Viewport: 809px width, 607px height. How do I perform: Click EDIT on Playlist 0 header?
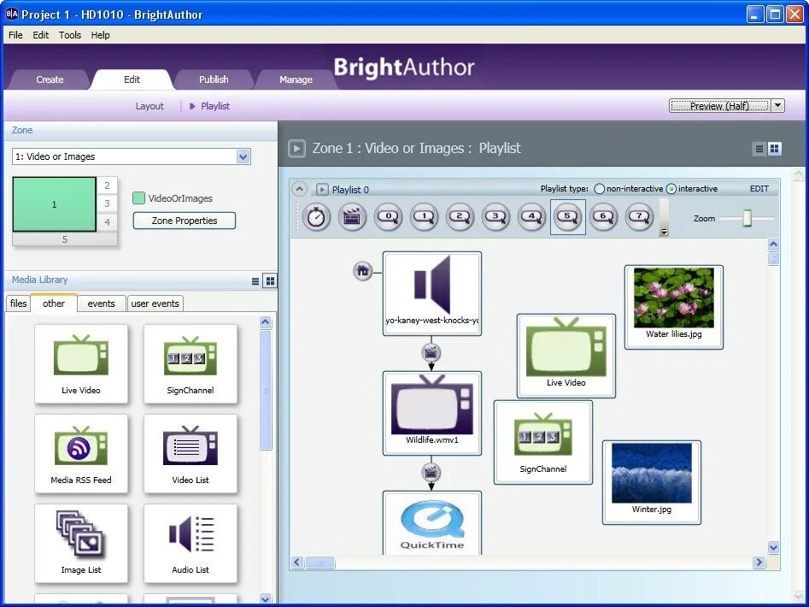click(x=759, y=189)
